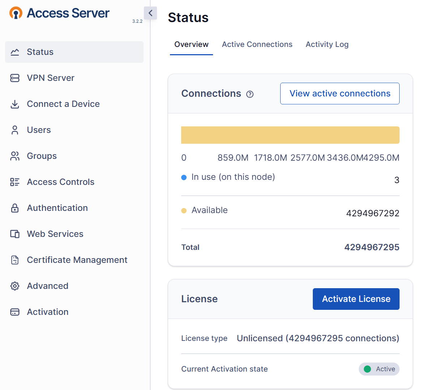Collapse the sidebar with the chevron button
The image size is (422, 390).
coord(150,13)
